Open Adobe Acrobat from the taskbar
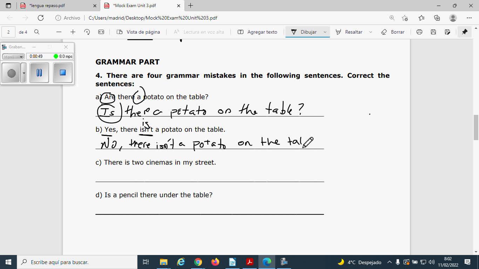Screen dimensions: 479x269 (250, 262)
